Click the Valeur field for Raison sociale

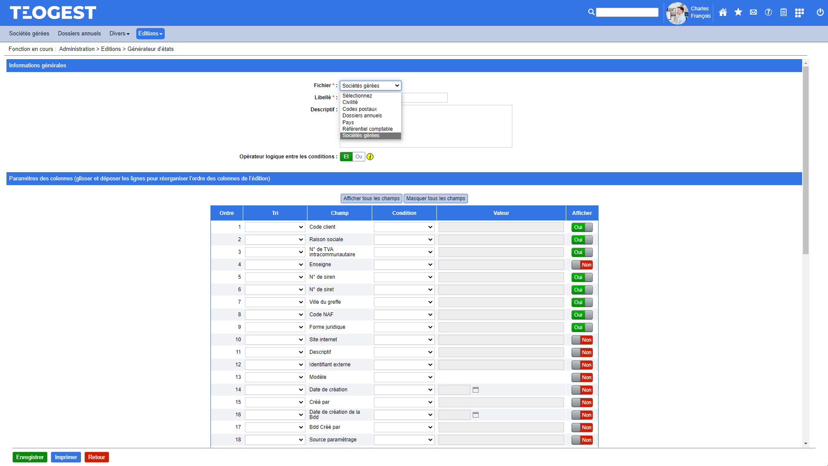click(501, 239)
